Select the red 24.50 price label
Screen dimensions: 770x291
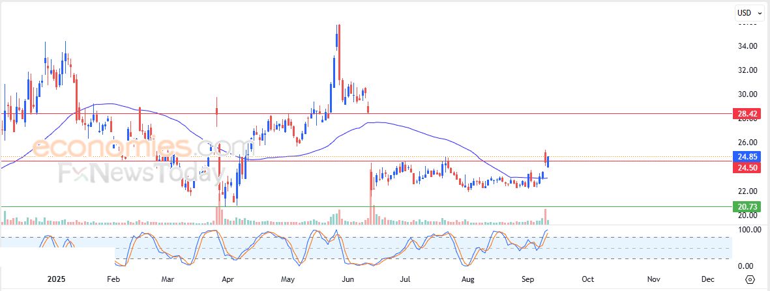[x=747, y=168]
